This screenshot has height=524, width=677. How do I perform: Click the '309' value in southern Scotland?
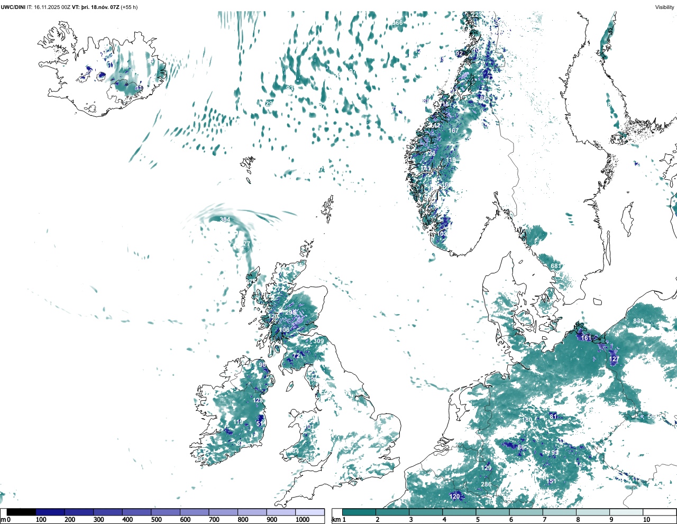click(318, 341)
